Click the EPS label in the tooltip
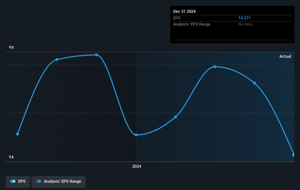 [x=177, y=18]
